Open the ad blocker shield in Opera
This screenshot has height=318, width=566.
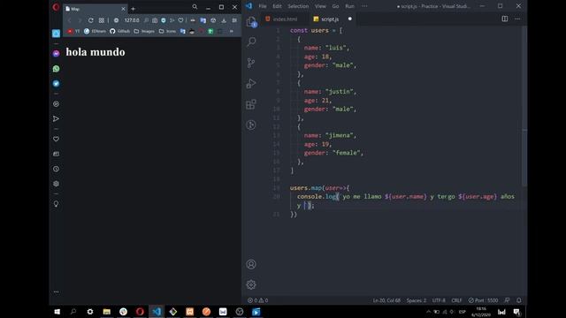point(164,20)
